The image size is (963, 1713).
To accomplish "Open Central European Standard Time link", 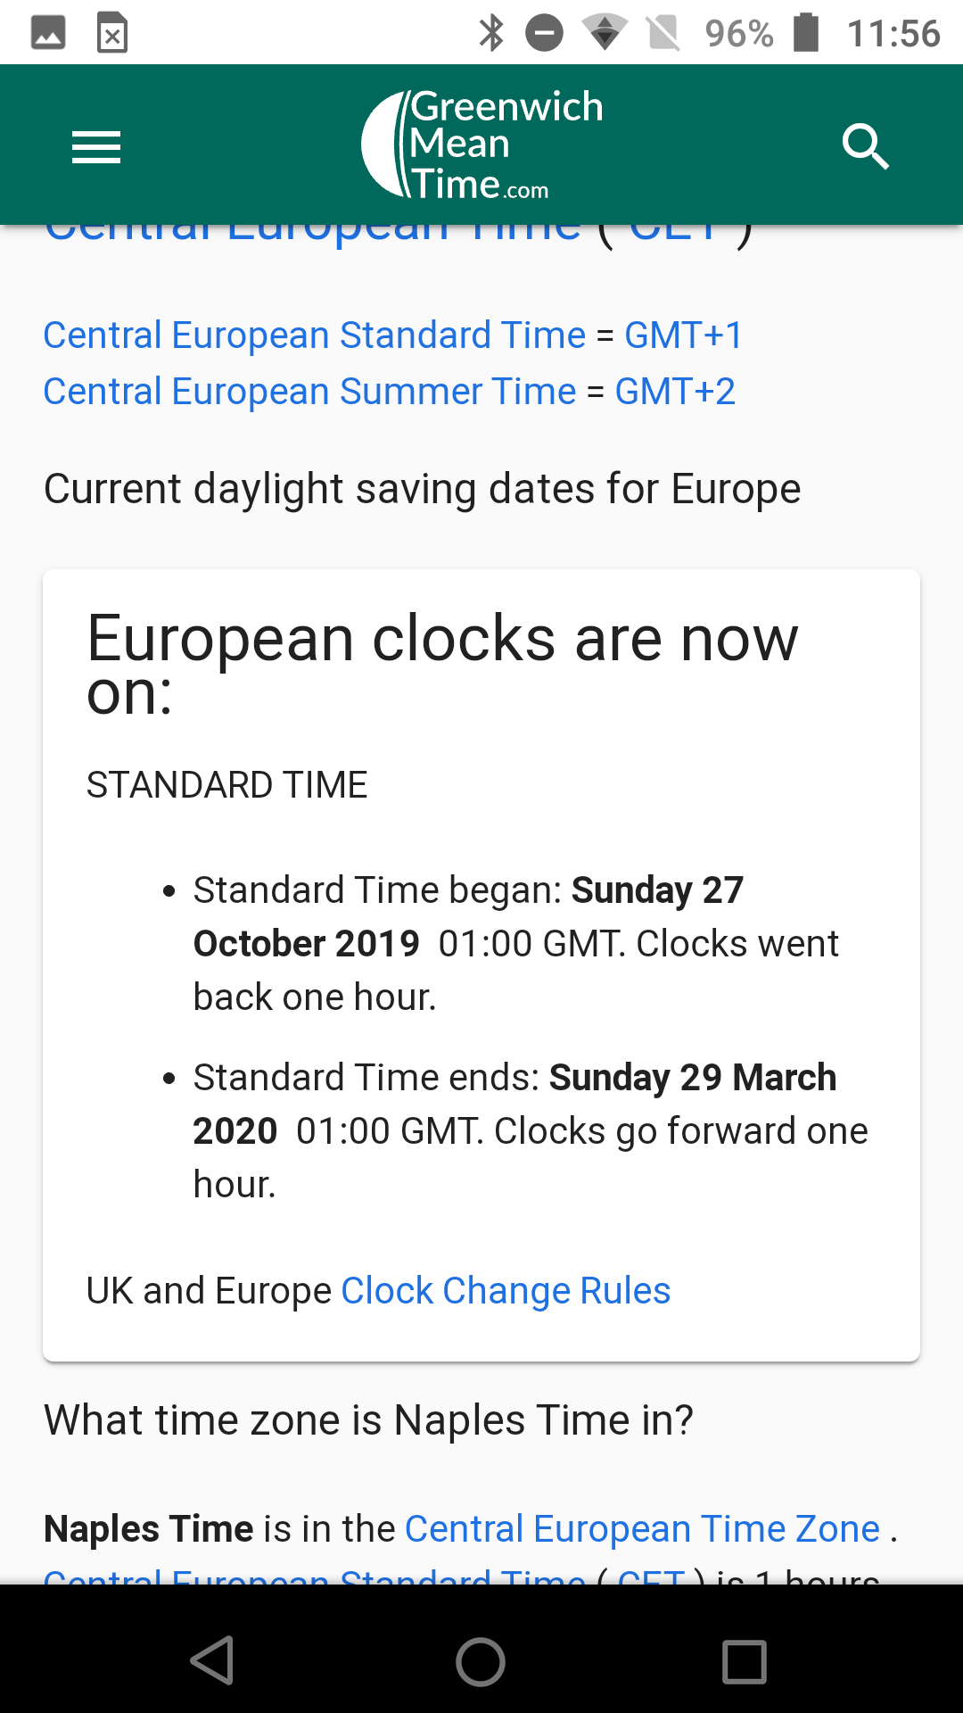I will tap(314, 335).
